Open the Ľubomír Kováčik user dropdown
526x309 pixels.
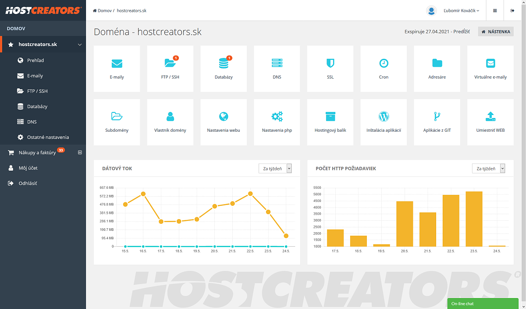tap(461, 11)
